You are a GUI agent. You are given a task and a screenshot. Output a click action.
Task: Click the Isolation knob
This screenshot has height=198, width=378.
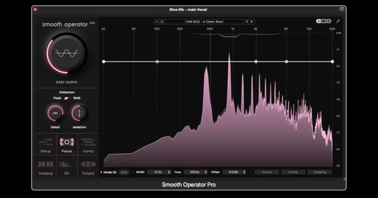tap(79, 113)
